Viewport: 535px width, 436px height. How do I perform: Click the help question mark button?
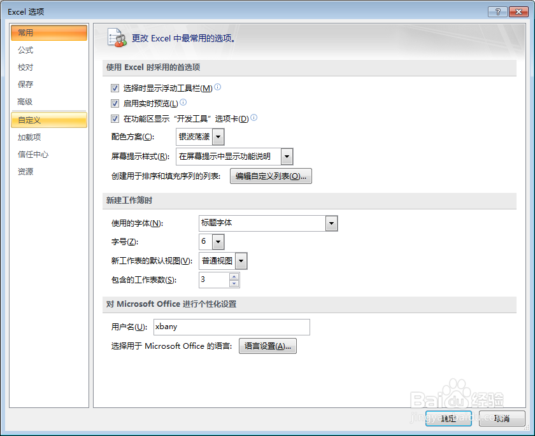tap(497, 12)
